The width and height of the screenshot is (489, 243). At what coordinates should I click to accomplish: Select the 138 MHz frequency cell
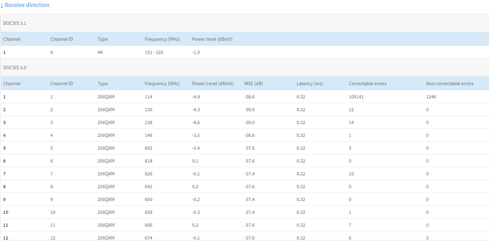pyautogui.click(x=149, y=123)
